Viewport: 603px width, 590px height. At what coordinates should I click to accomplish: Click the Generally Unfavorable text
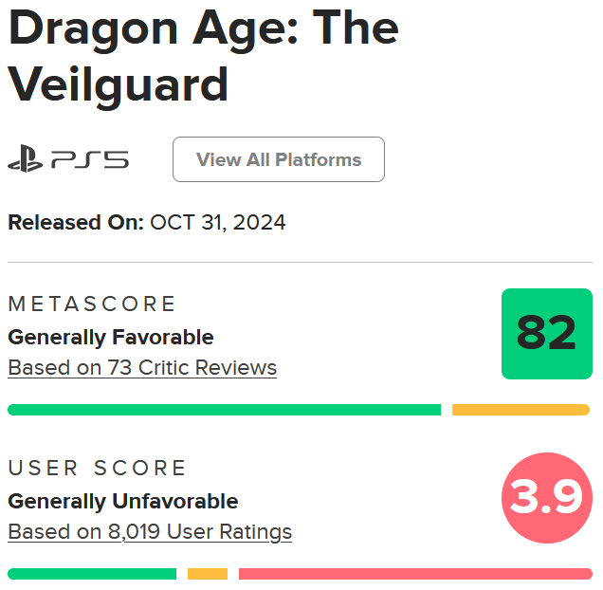pyautogui.click(x=123, y=501)
